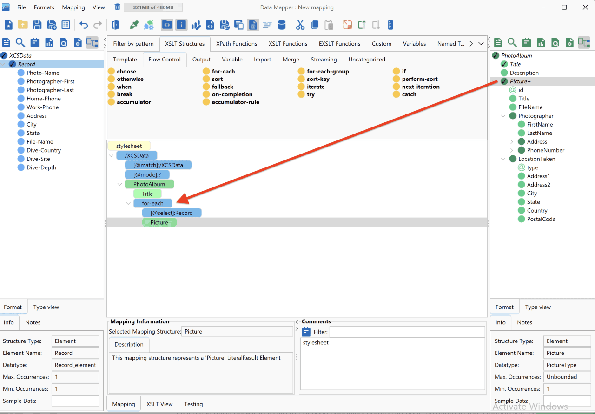Toggle the highlighted @ document toolbar button
The height and width of the screenshot is (414, 595).
tap(253, 25)
